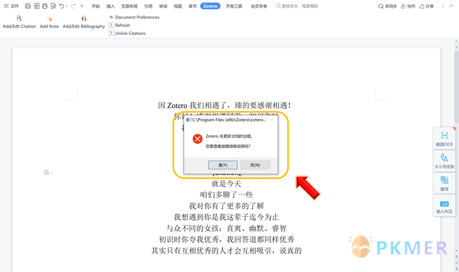This screenshot has height=272, width=459.
Task: Click the document line 咱们多聊了一些
Action: pos(226,195)
